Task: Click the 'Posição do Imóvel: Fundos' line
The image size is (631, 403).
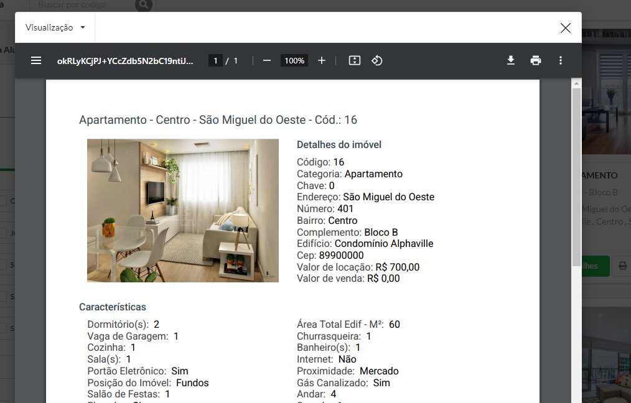Action: pyautogui.click(x=148, y=383)
